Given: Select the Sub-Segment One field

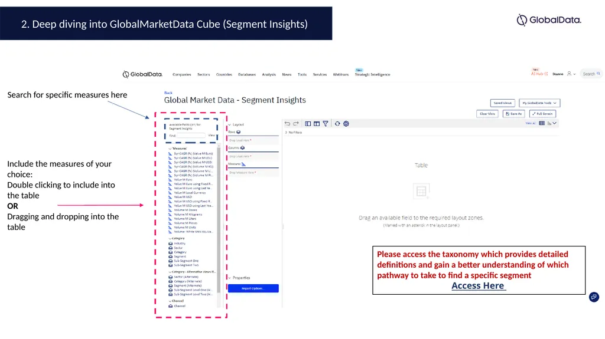Looking at the screenshot, I should coord(186,261).
